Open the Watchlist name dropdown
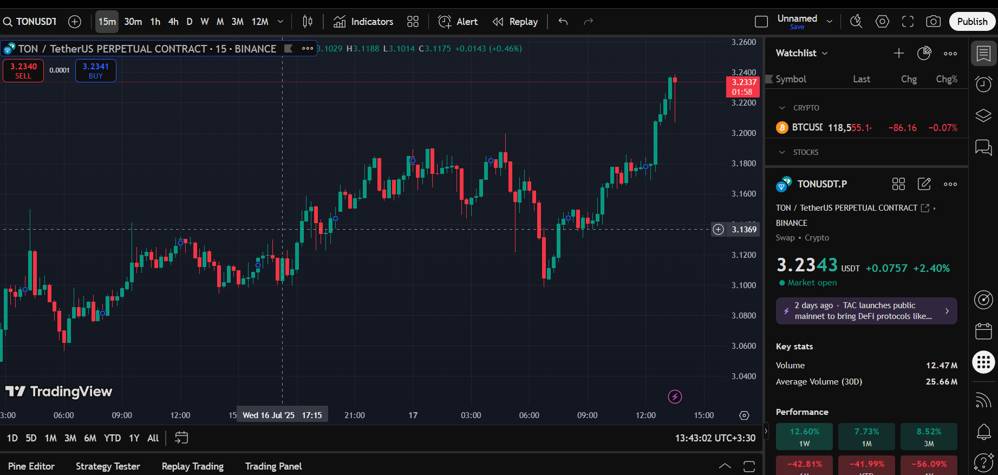 801,53
